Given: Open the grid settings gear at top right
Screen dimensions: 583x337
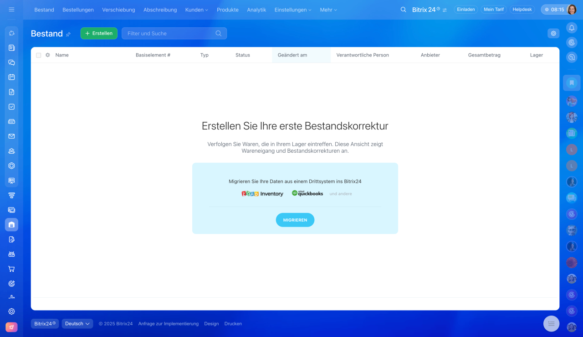Looking at the screenshot, I should [x=553, y=33].
